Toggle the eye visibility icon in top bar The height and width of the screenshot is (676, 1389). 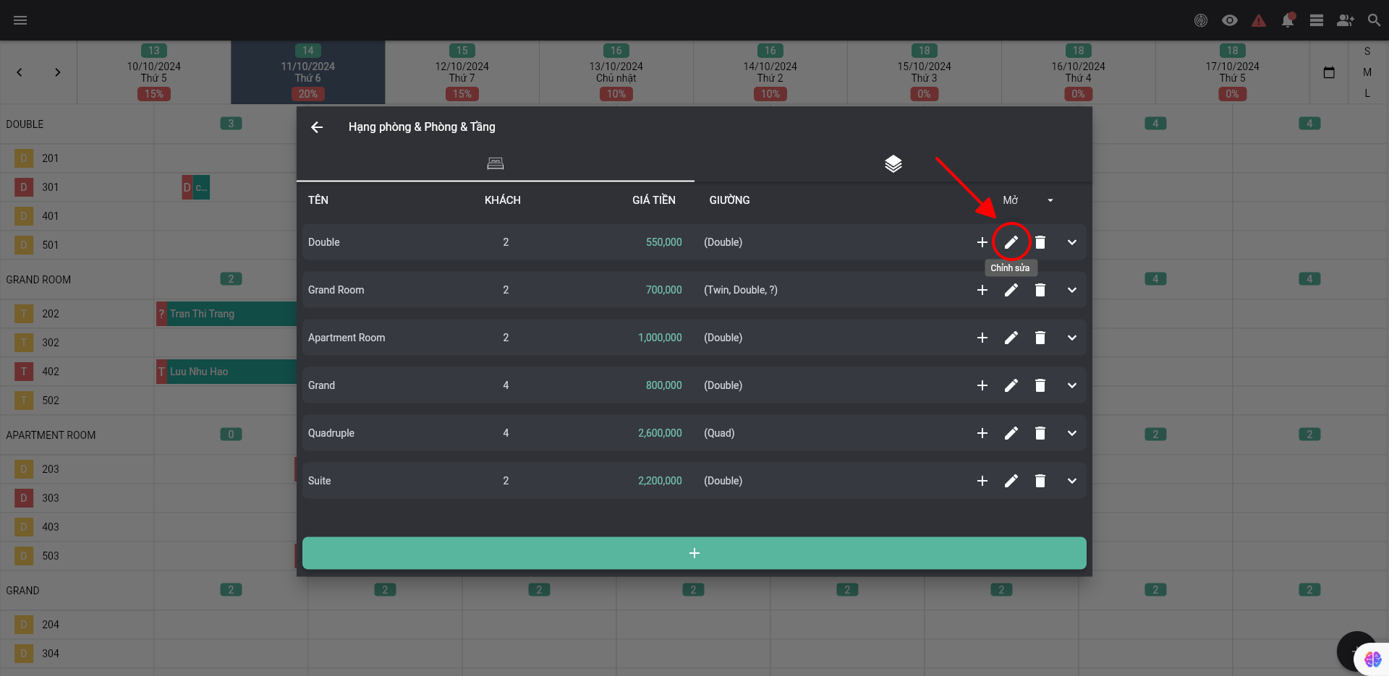click(1230, 20)
